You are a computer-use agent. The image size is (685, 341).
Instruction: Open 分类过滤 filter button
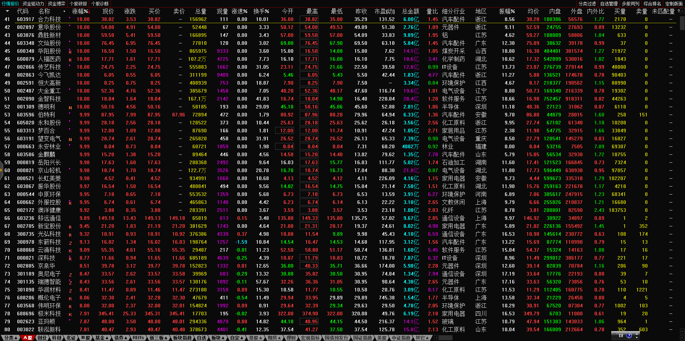[x=587, y=4]
